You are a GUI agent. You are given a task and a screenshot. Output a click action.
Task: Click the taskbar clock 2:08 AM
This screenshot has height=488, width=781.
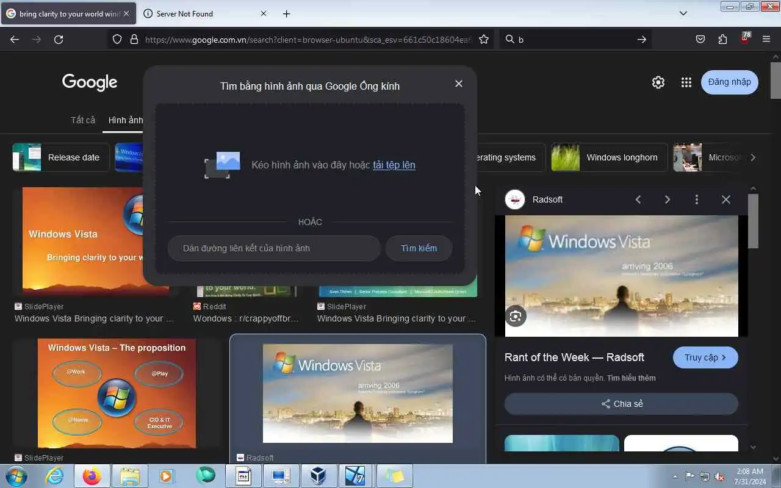pyautogui.click(x=750, y=476)
